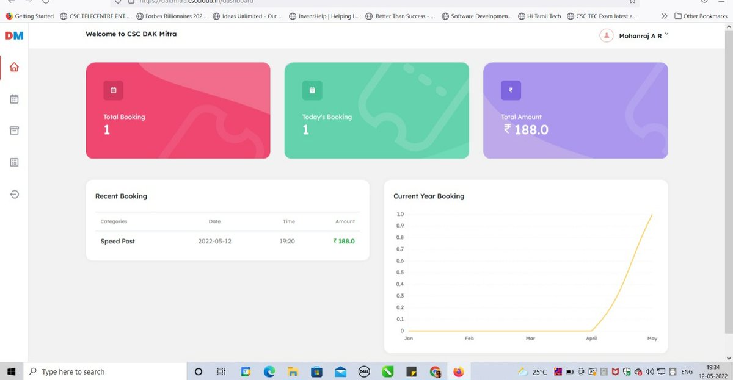Viewport: 733px width, 380px height.
Task: Click the date 2022-05-12 cell
Action: (214, 241)
